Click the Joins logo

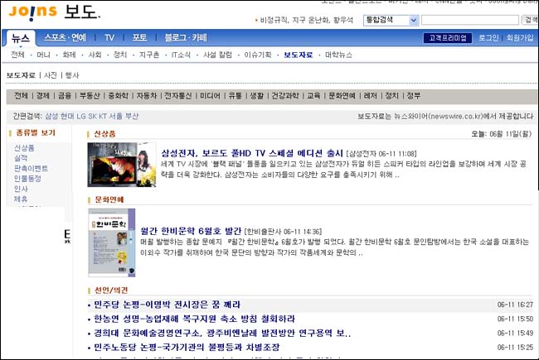pyautogui.click(x=32, y=12)
